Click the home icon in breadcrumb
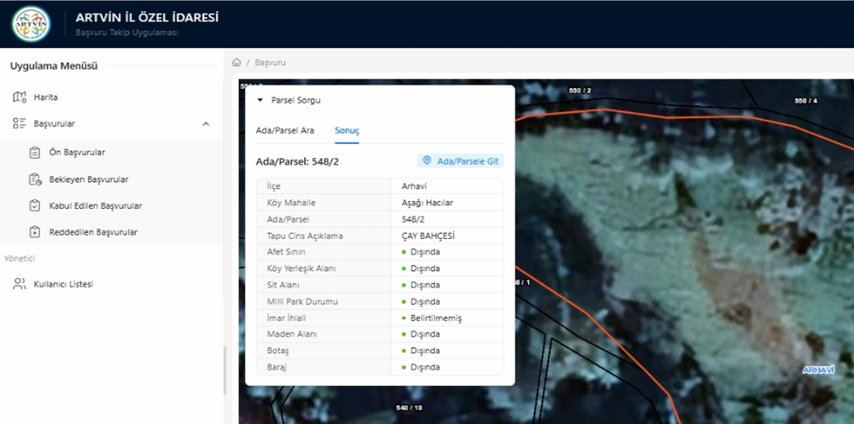This screenshot has width=854, height=424. pyautogui.click(x=236, y=62)
